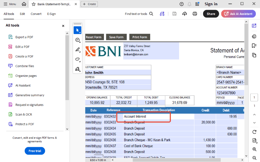Open Create a PDF tool
The height and width of the screenshot is (162, 260).
click(x=21, y=56)
